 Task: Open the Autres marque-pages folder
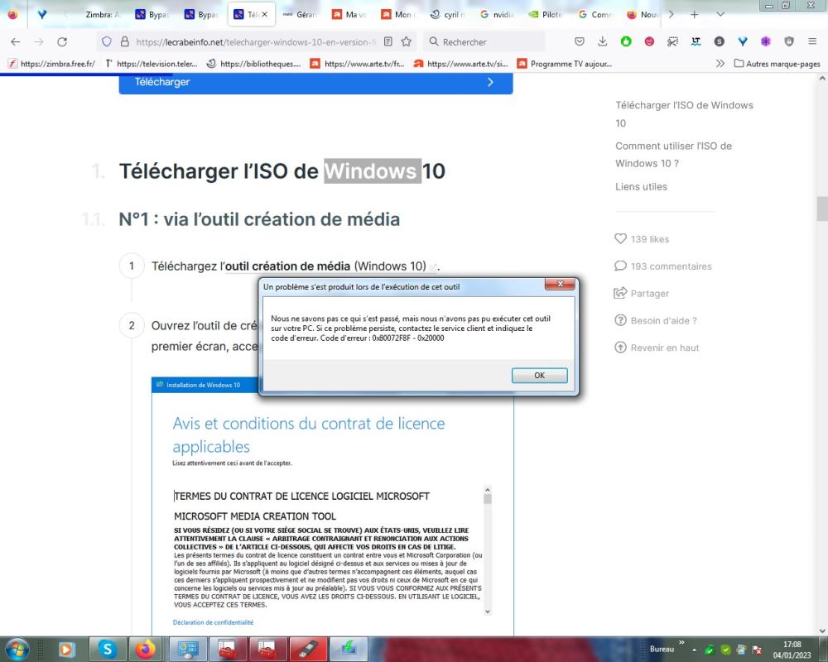776,64
